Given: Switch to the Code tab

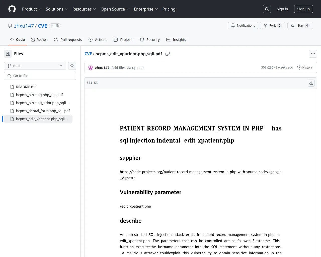Looking at the screenshot, I should [17, 40].
